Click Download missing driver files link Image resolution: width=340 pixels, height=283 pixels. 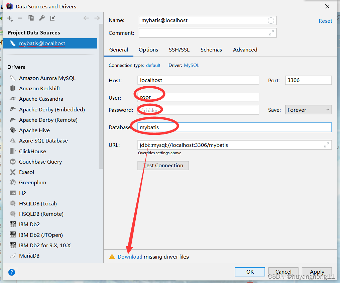[x=130, y=257]
